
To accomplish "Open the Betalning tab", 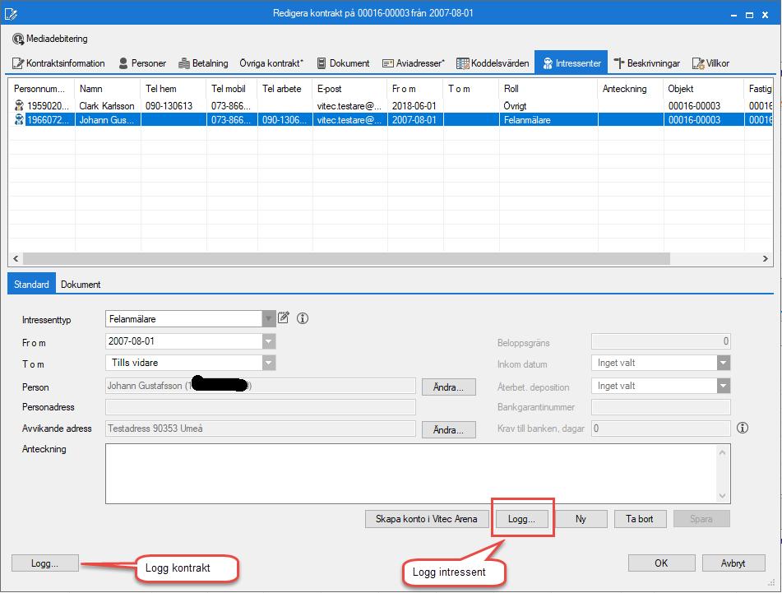I will point(203,63).
